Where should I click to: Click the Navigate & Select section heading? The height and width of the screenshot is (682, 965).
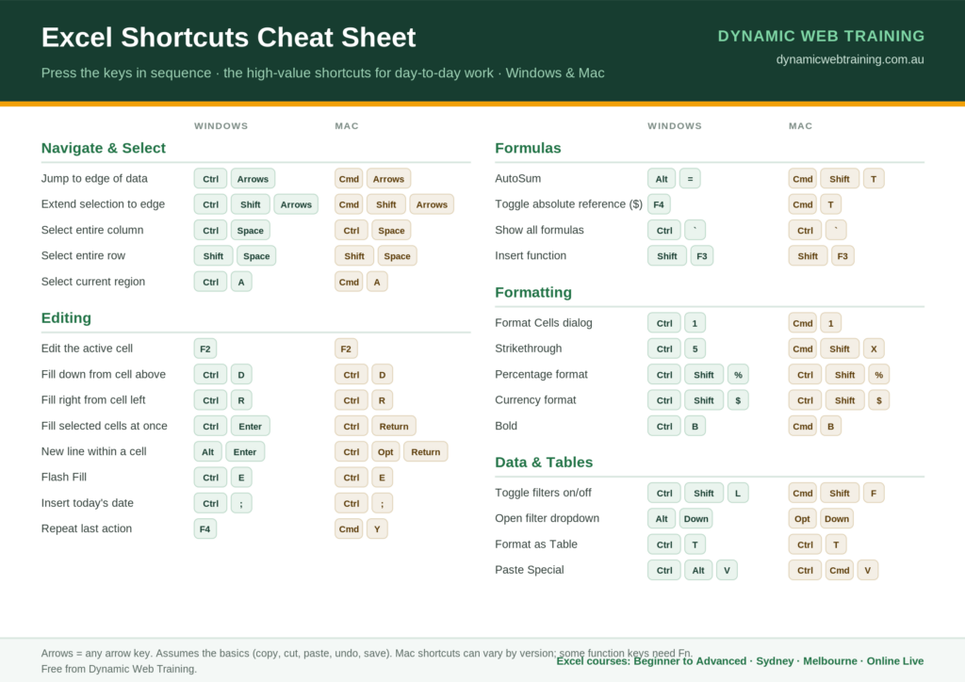pos(104,148)
